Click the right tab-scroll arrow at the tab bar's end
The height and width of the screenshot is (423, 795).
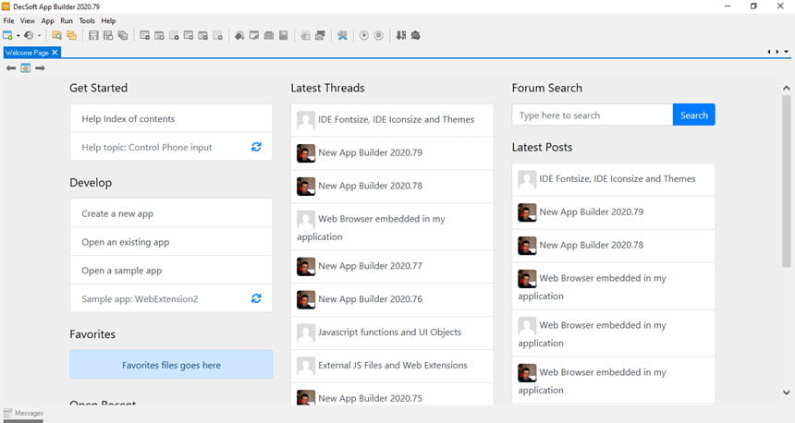[x=777, y=52]
